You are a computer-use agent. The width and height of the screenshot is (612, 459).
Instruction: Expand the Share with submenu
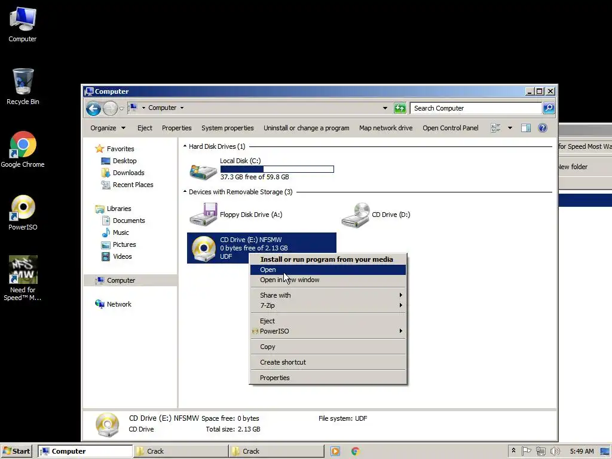point(328,295)
